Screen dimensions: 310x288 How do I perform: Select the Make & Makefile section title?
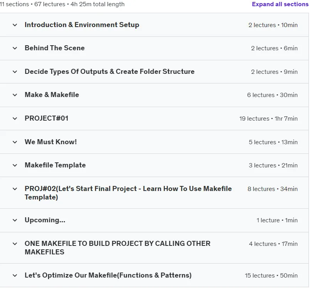click(x=52, y=95)
